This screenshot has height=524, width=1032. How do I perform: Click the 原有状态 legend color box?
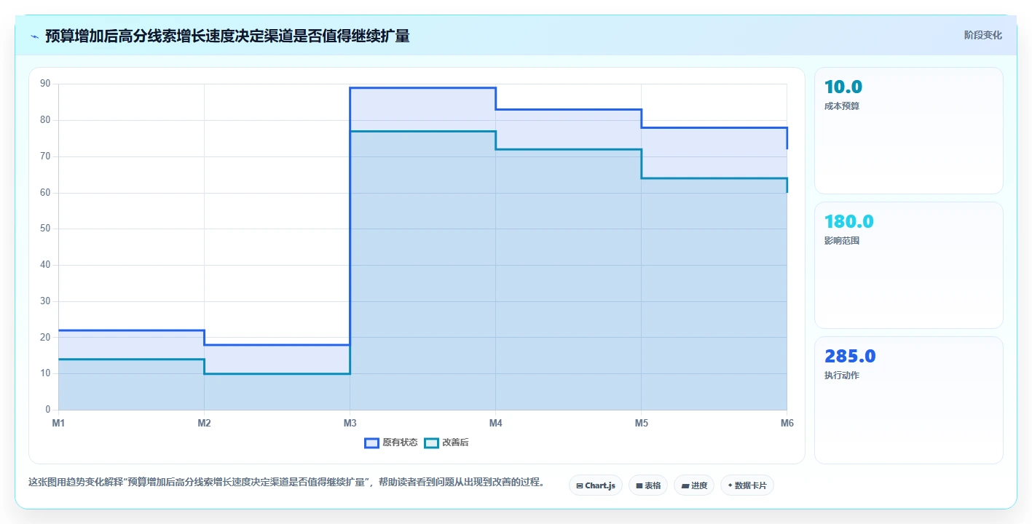371,442
